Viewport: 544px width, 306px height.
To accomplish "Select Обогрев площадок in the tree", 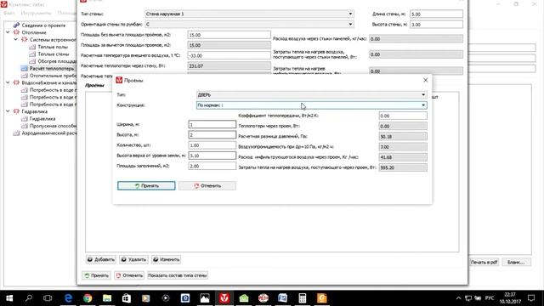I will click(57, 61).
